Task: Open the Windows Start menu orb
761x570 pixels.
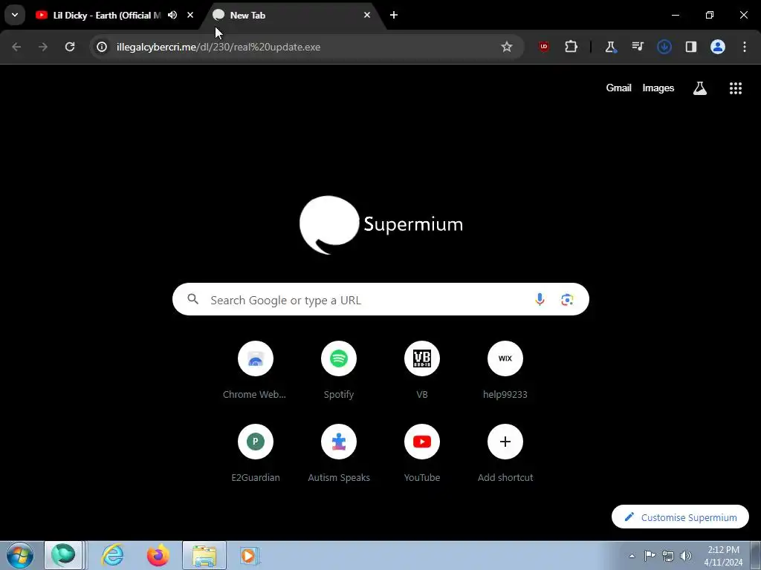Action: point(20,555)
